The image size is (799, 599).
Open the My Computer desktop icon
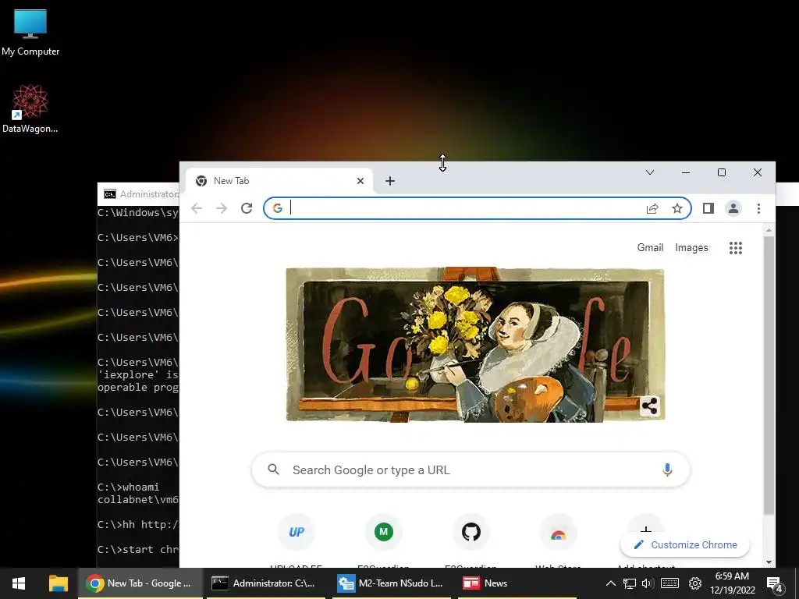pyautogui.click(x=30, y=32)
